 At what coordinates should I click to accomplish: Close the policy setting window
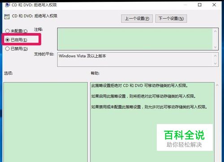click(x=214, y=5)
